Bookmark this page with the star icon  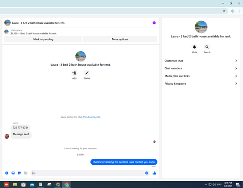(x=224, y=11)
